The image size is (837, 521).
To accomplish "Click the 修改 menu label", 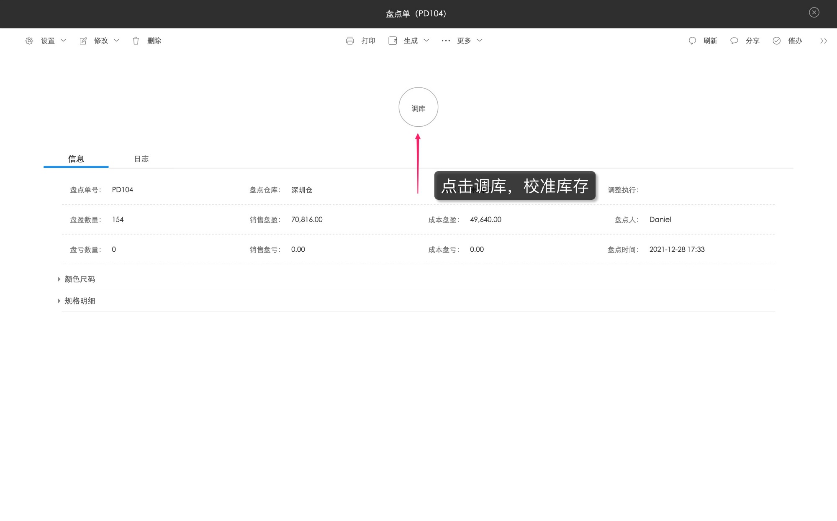I will (101, 41).
